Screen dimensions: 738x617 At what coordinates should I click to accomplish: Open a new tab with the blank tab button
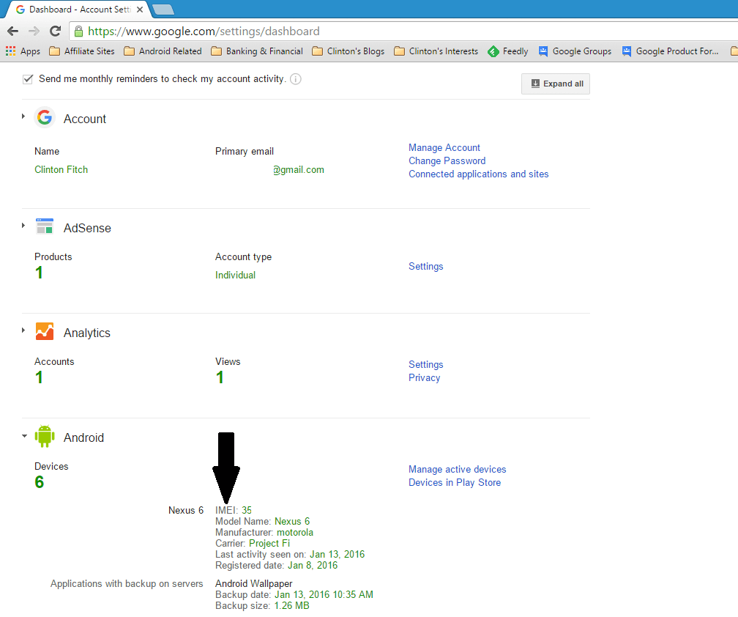click(x=163, y=10)
